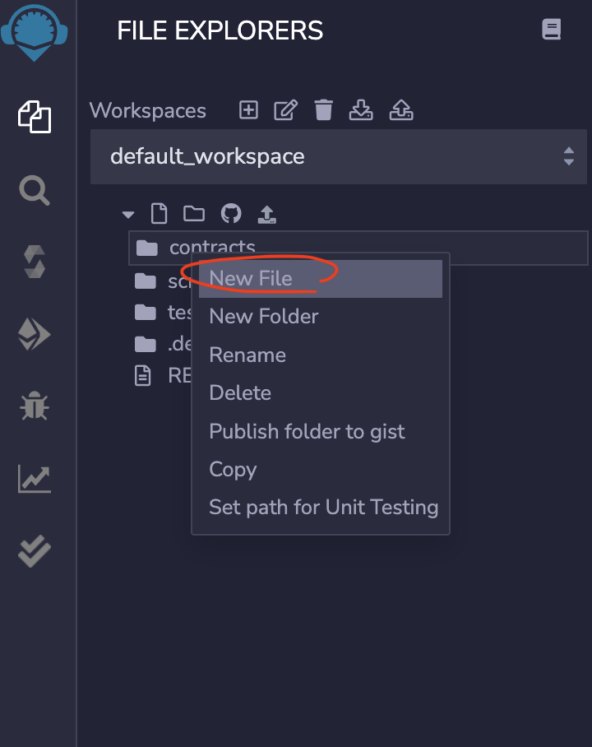
Task: Select the File Explorers sidebar icon
Action: (x=35, y=117)
